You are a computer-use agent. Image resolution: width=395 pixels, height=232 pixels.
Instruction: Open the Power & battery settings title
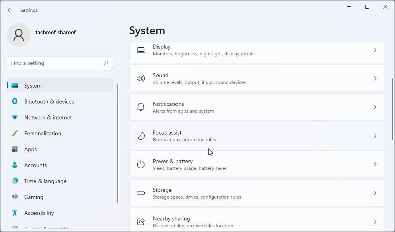(x=173, y=161)
